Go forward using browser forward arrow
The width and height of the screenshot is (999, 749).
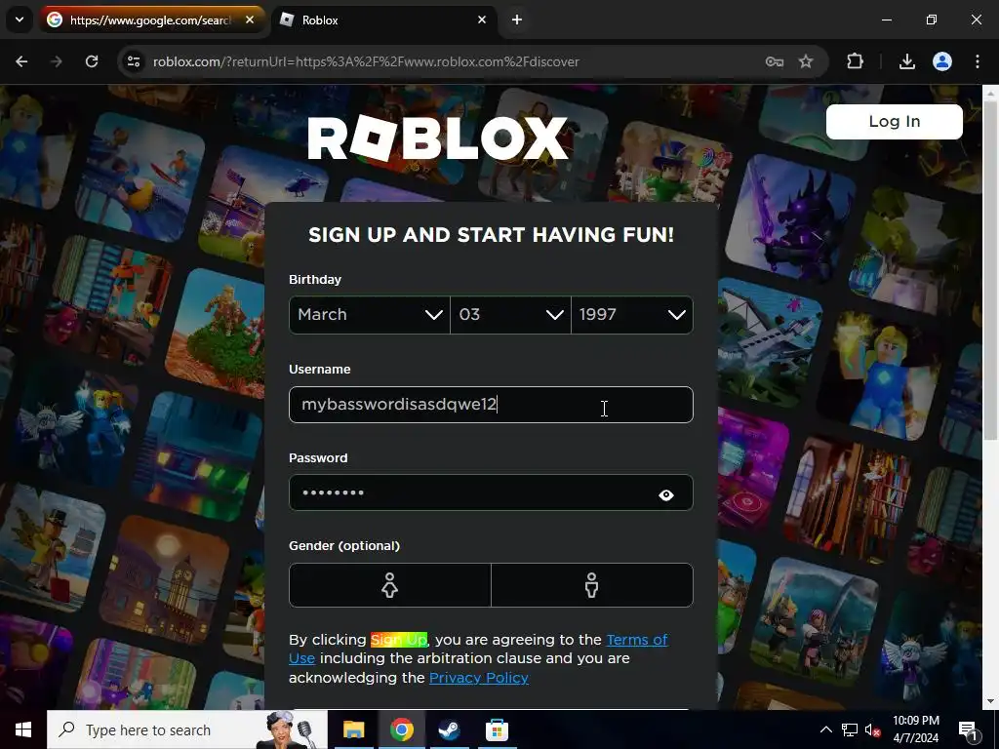(57, 61)
